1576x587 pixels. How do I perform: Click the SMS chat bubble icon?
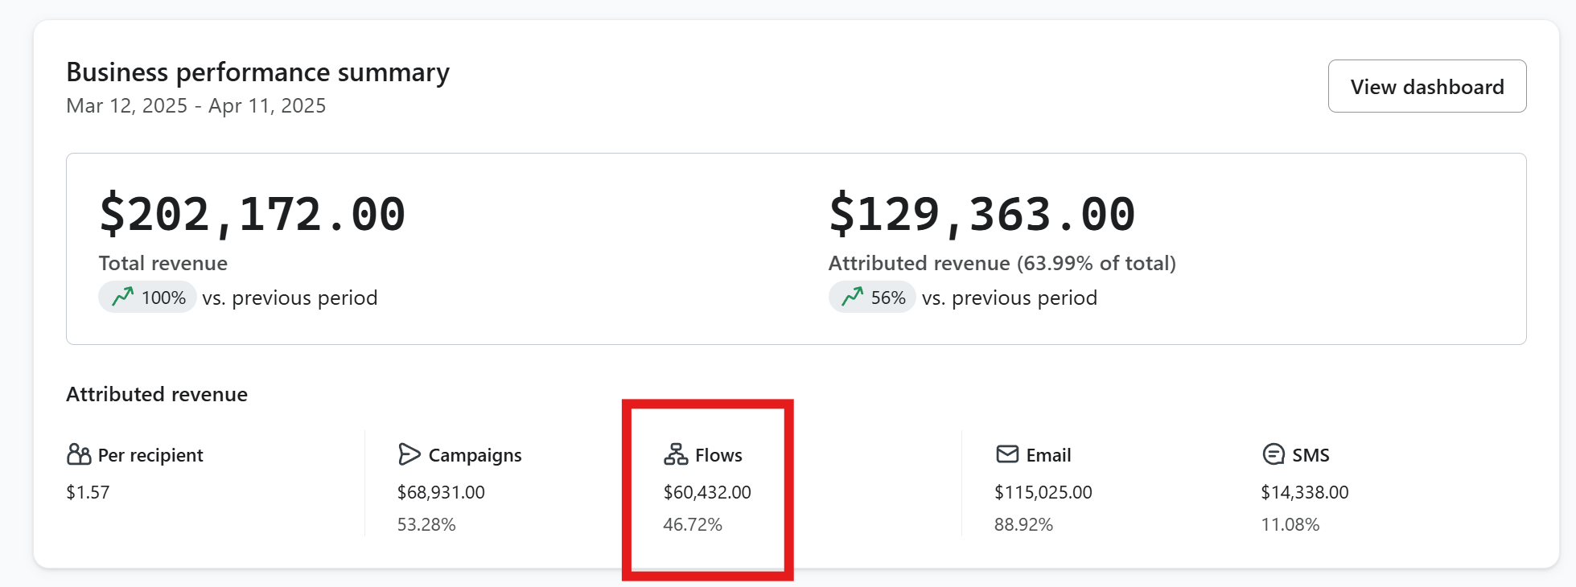click(1274, 455)
